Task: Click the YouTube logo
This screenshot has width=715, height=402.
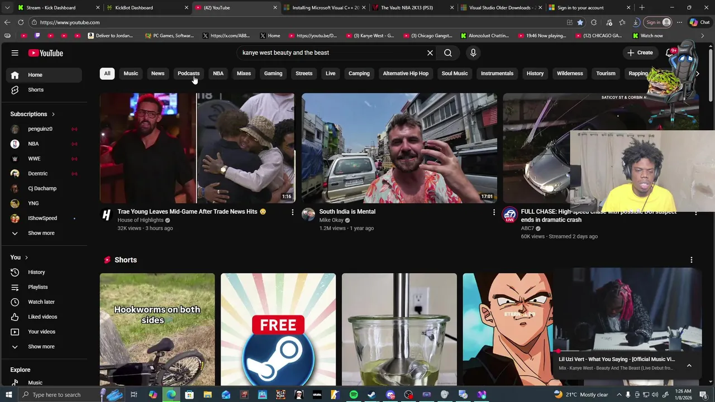Action: [x=46, y=53]
